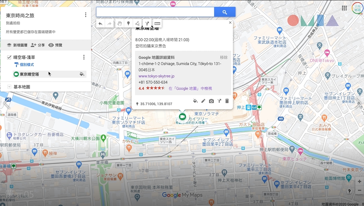The height and width of the screenshot is (206, 364).
Task: Click the map description 到處拍拍
Action: (x=13, y=23)
